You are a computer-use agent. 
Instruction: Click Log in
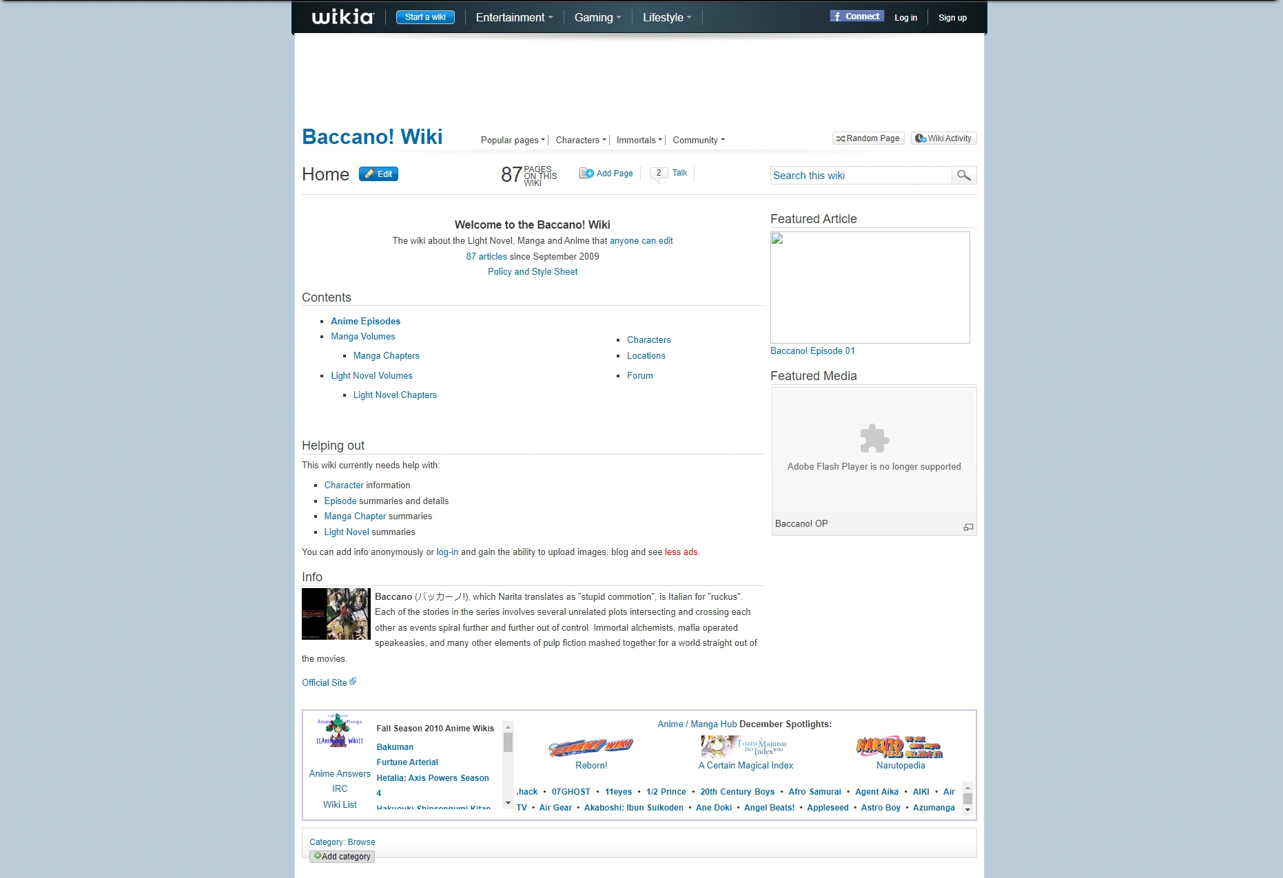[x=905, y=18]
